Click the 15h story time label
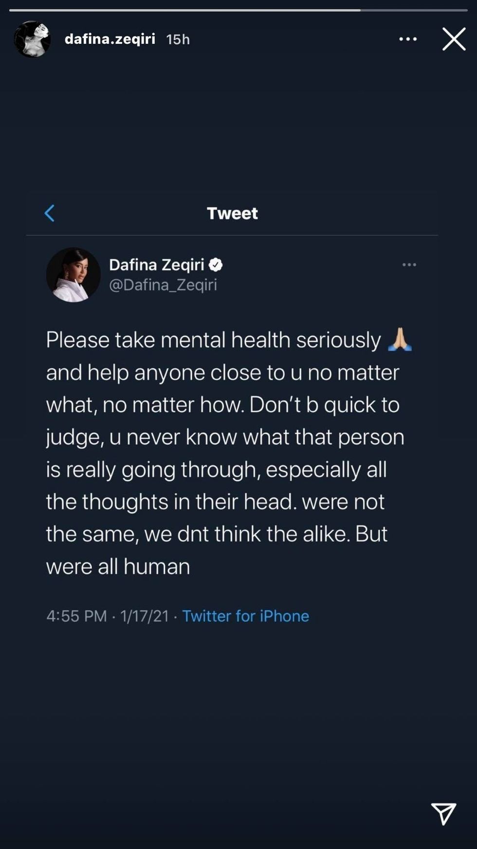This screenshot has height=849, width=477. click(x=178, y=39)
